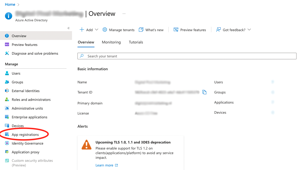This screenshot has width=305, height=170.
Task: Click the Manage section header
Action: (x=11, y=64)
